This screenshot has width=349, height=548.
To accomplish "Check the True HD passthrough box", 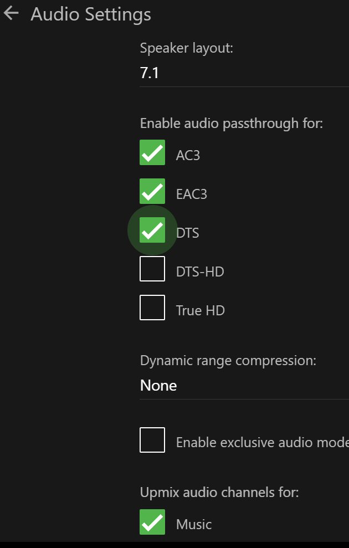I will [x=152, y=308].
